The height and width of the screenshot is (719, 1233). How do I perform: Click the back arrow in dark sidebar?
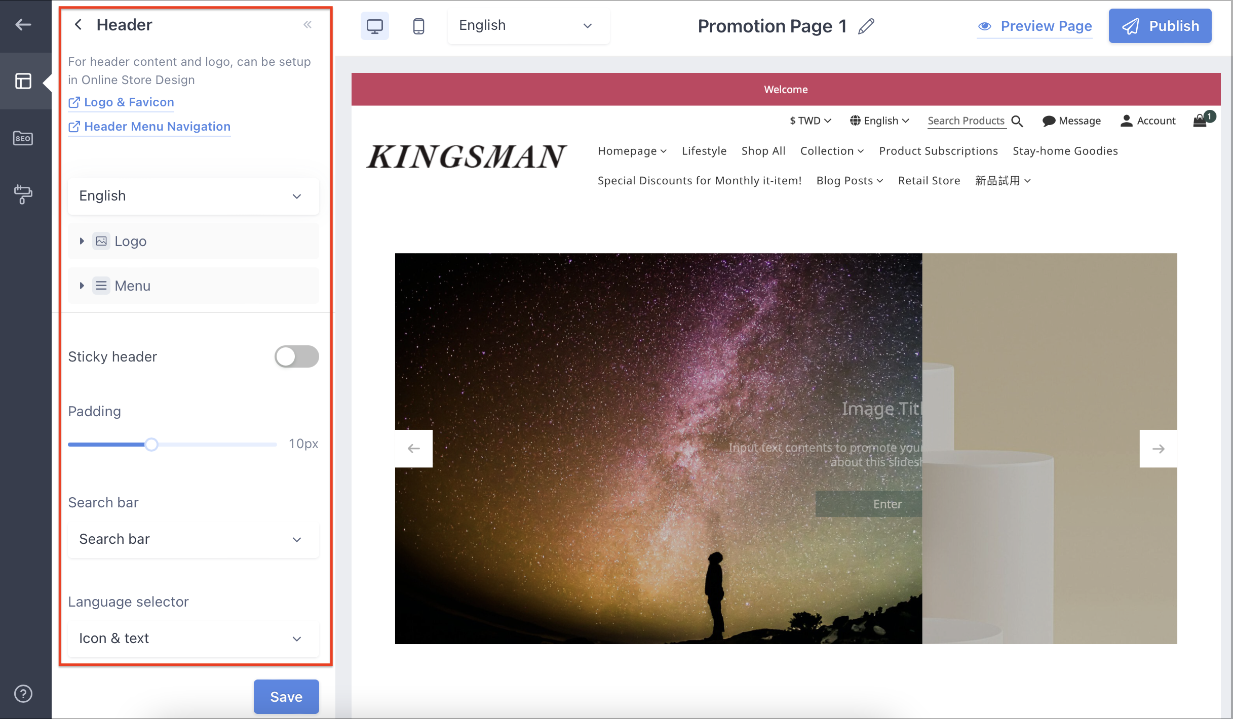pyautogui.click(x=23, y=24)
